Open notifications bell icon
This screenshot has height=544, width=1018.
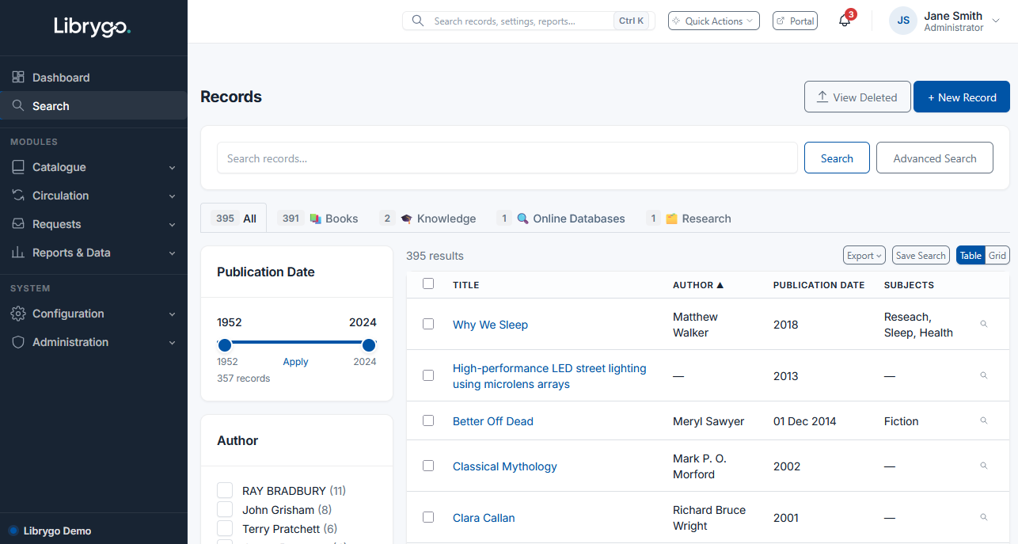(x=845, y=21)
